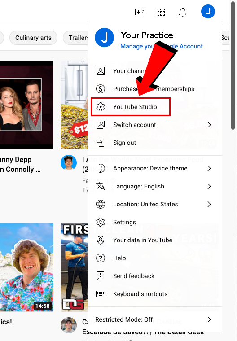
Task: Select Switch account
Action: click(x=155, y=125)
